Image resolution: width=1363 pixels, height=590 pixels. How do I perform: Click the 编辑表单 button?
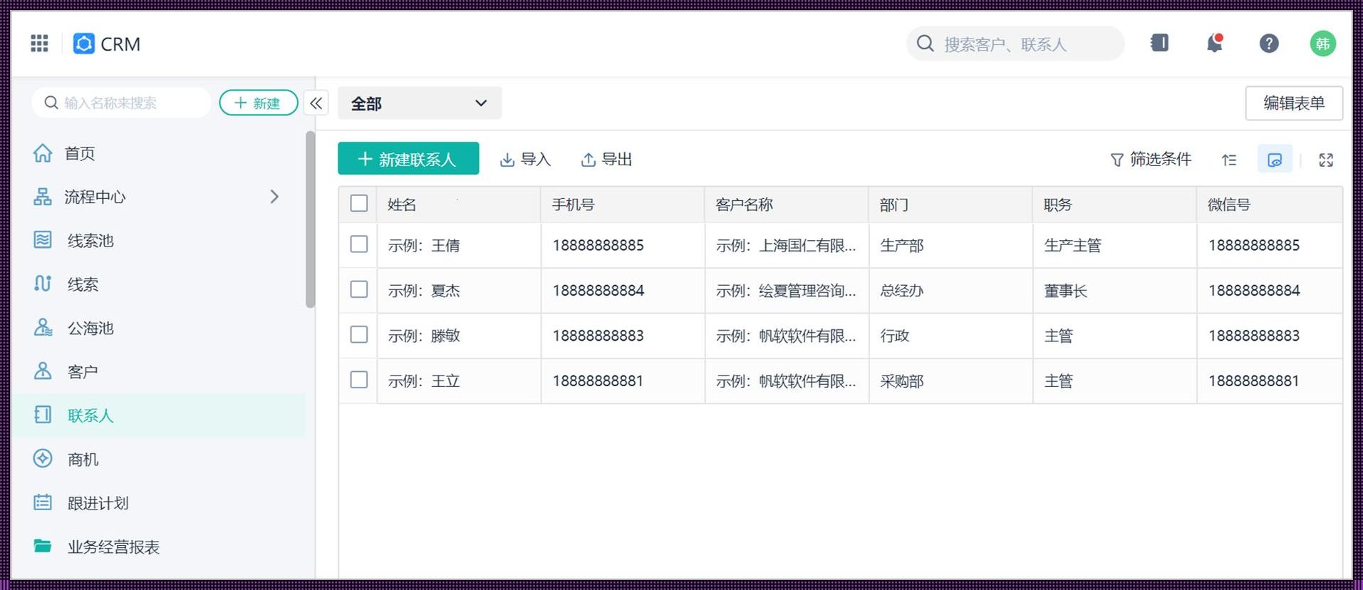tap(1294, 103)
